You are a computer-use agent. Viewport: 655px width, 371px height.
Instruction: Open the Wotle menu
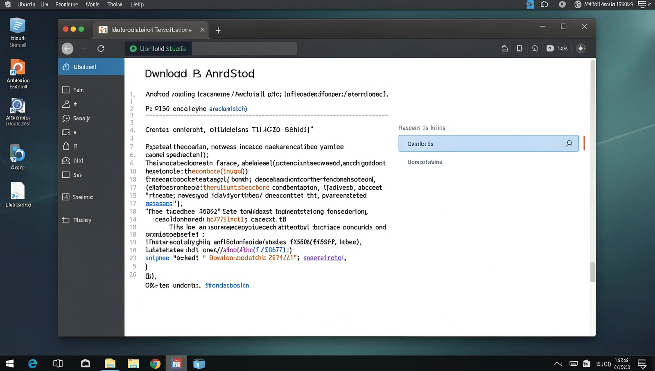point(93,5)
